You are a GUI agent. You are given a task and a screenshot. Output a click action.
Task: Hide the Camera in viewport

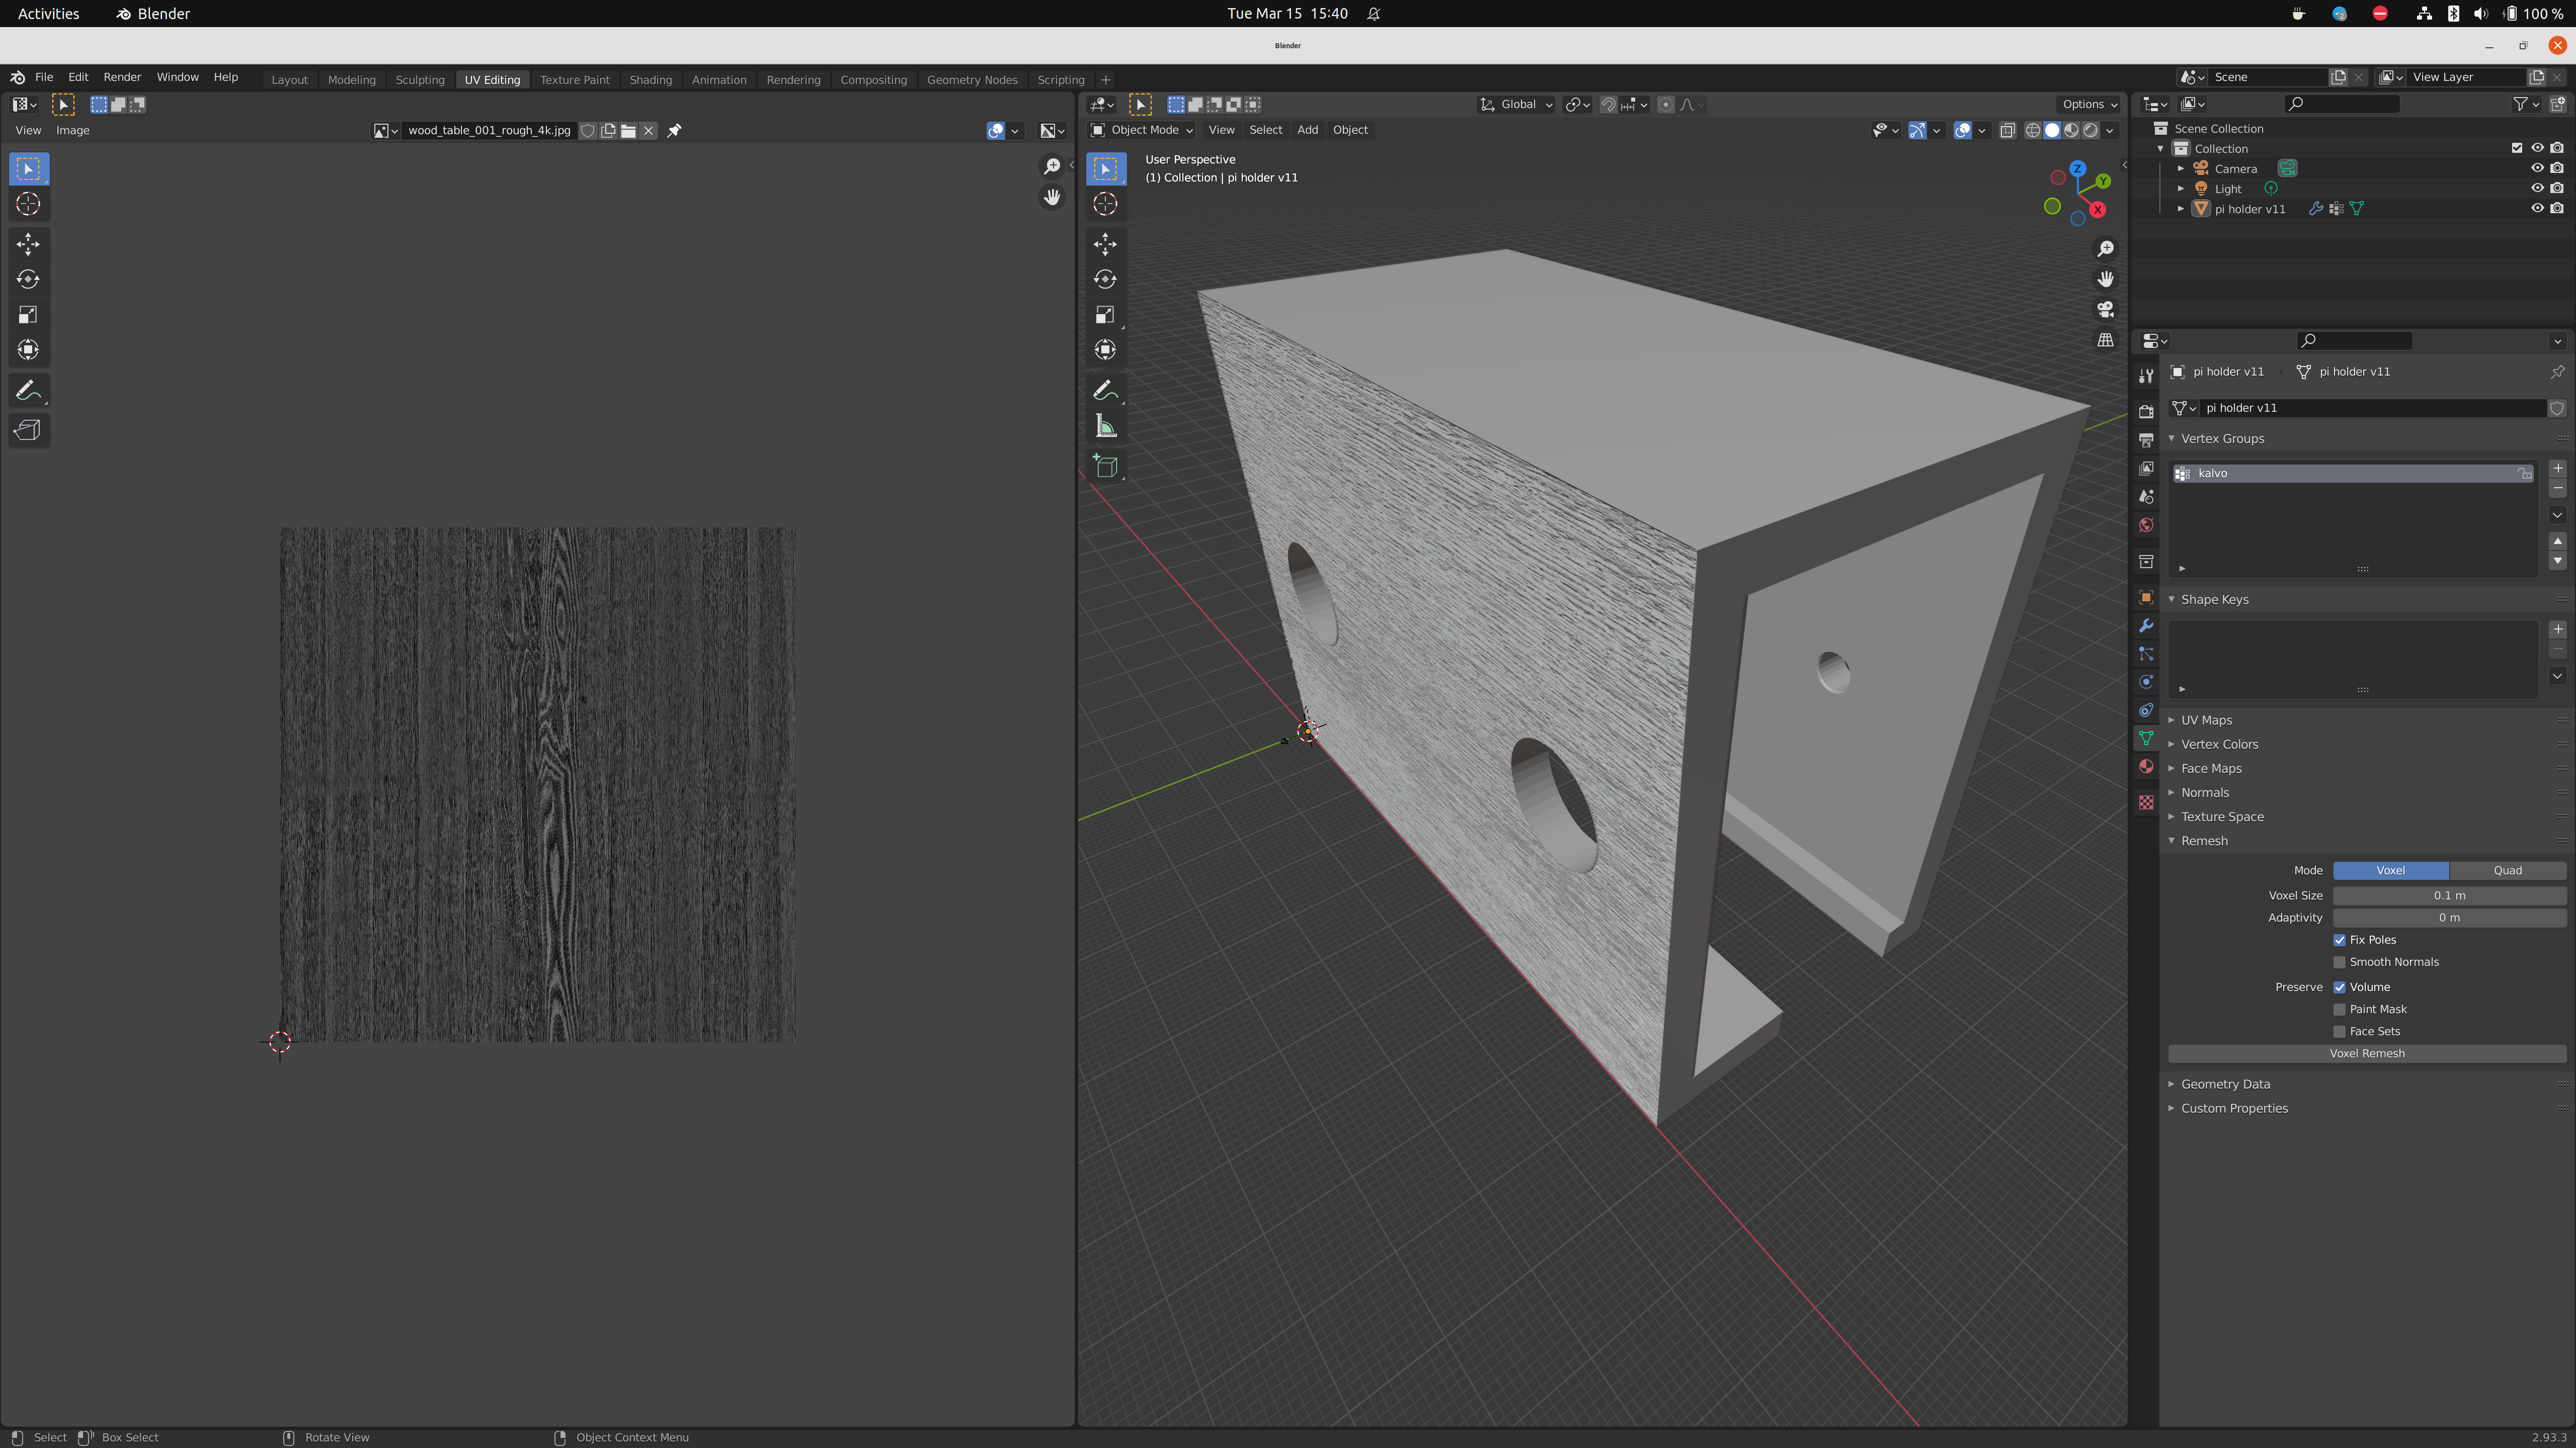pos(2537,169)
